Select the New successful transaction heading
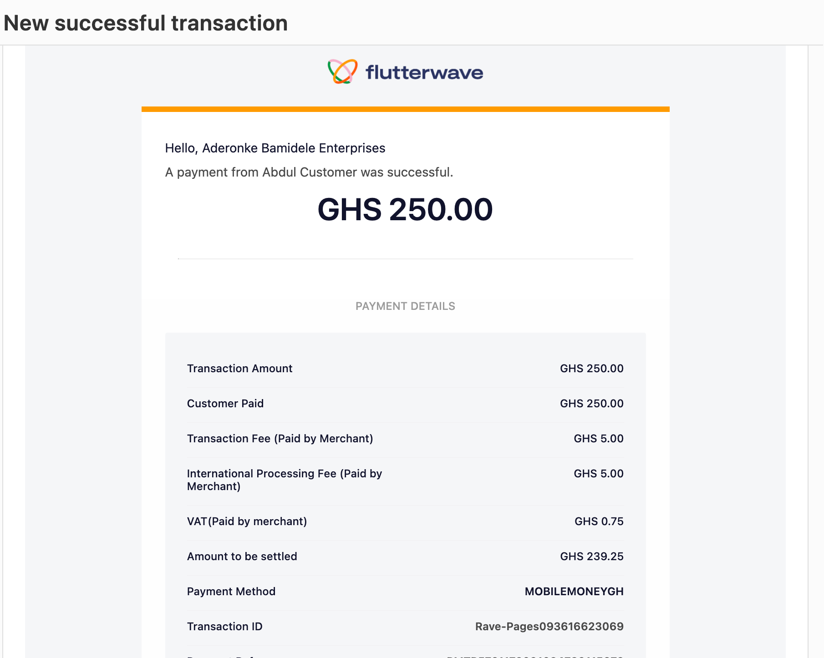Image resolution: width=824 pixels, height=658 pixels. (146, 23)
